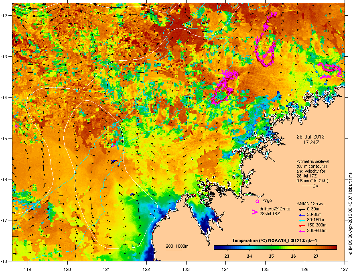Click the '-17' latitude axis label
The image size is (353, 273).
[x=4, y=220]
